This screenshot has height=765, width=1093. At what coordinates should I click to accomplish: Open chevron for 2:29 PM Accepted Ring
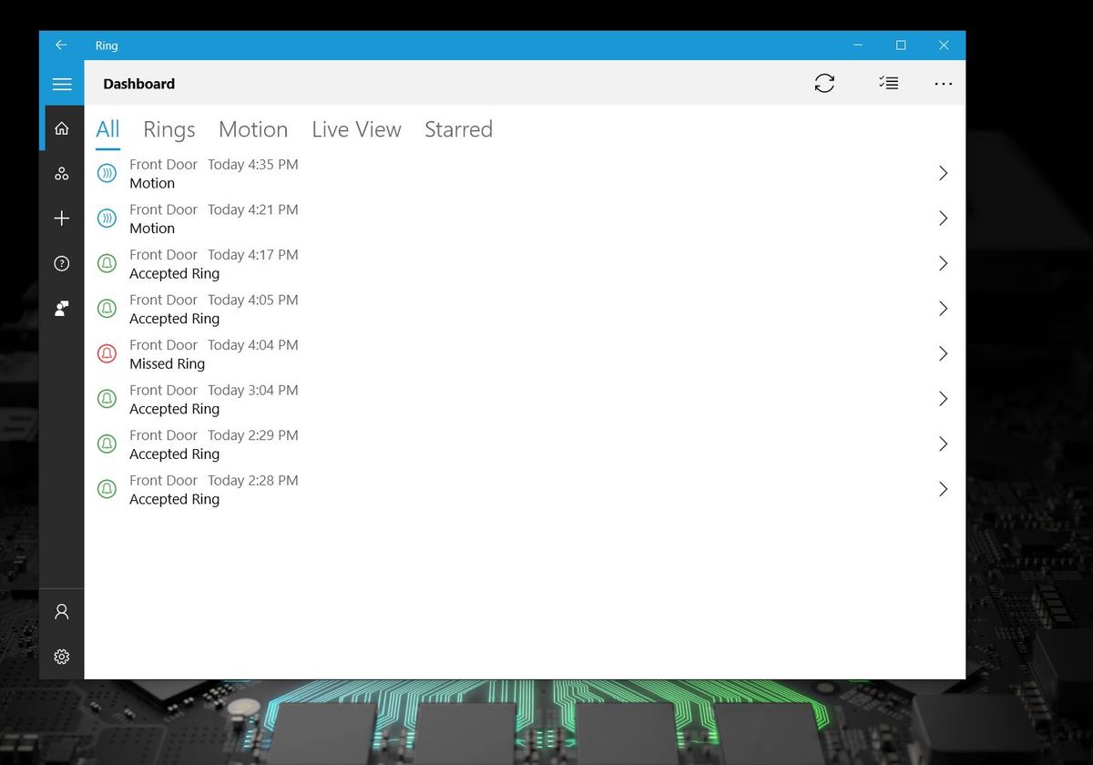[x=944, y=444]
